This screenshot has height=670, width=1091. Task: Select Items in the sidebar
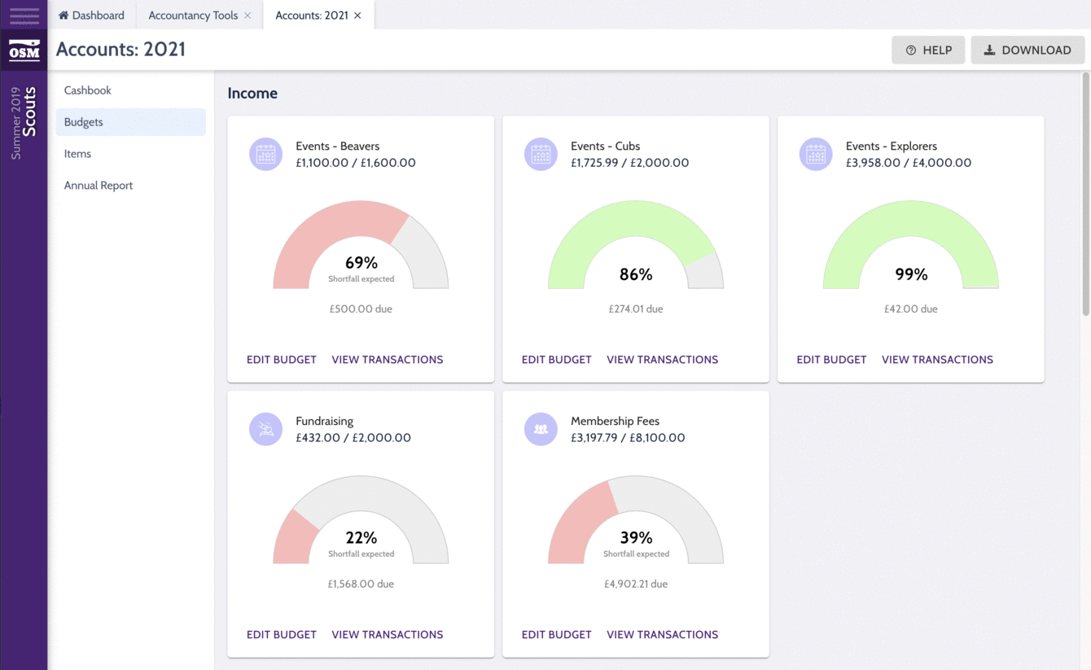tap(78, 154)
